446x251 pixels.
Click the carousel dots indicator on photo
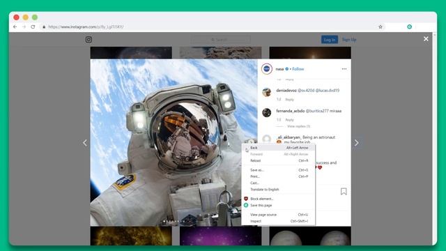point(174,221)
